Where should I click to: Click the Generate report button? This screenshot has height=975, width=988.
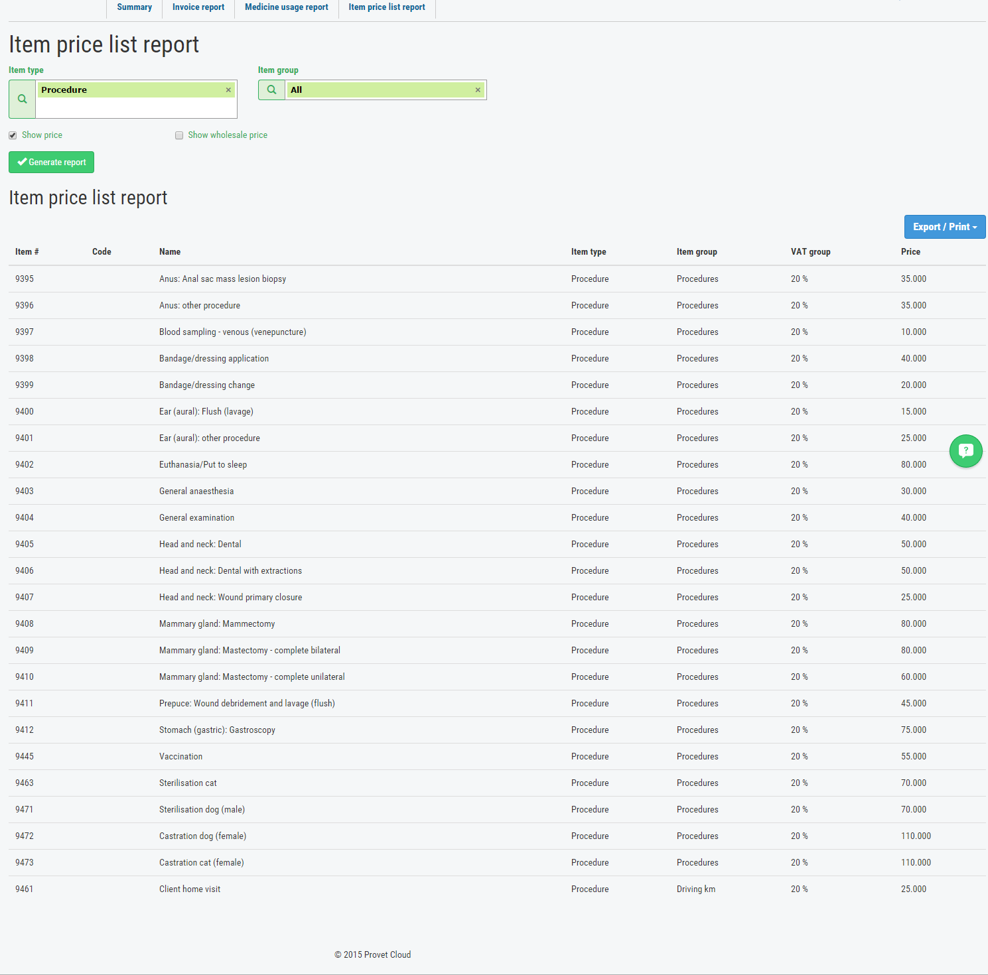tap(51, 162)
